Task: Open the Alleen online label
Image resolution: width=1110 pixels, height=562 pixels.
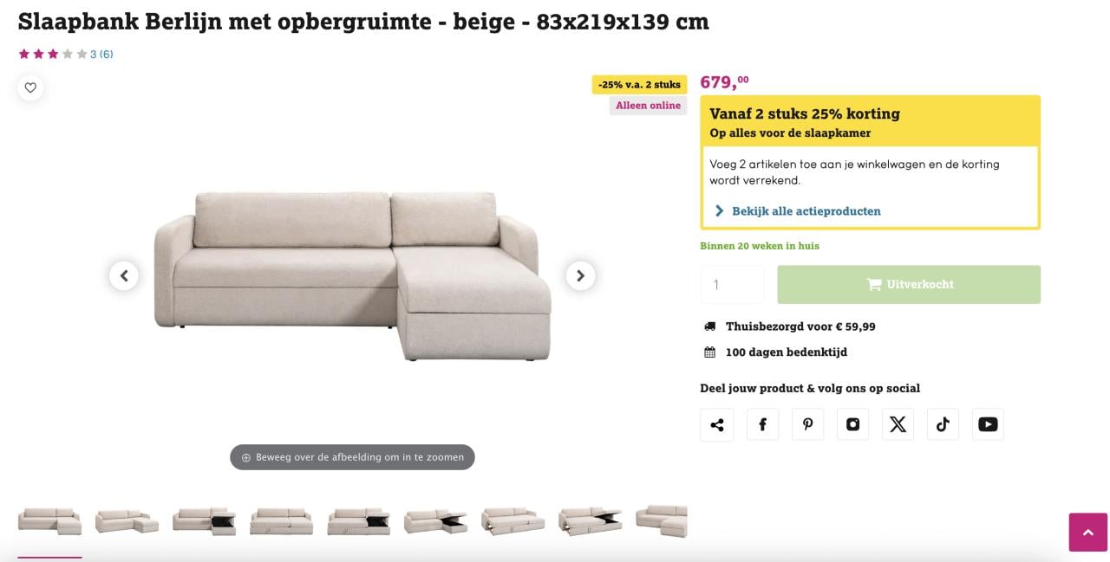Action: (x=648, y=105)
